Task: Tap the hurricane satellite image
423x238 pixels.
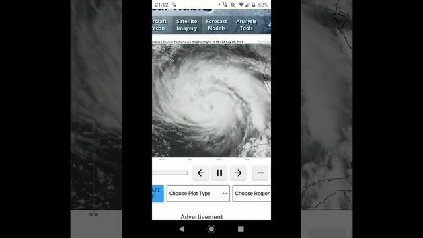Action: click(211, 100)
